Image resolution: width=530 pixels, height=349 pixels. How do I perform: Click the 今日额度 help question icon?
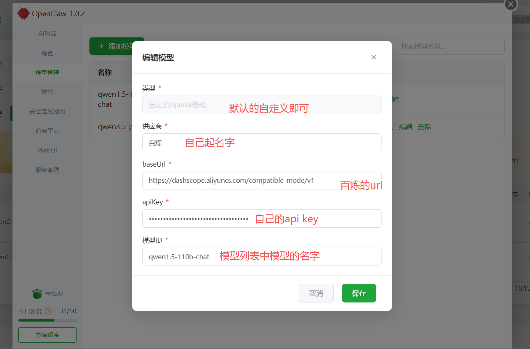[x=48, y=311]
